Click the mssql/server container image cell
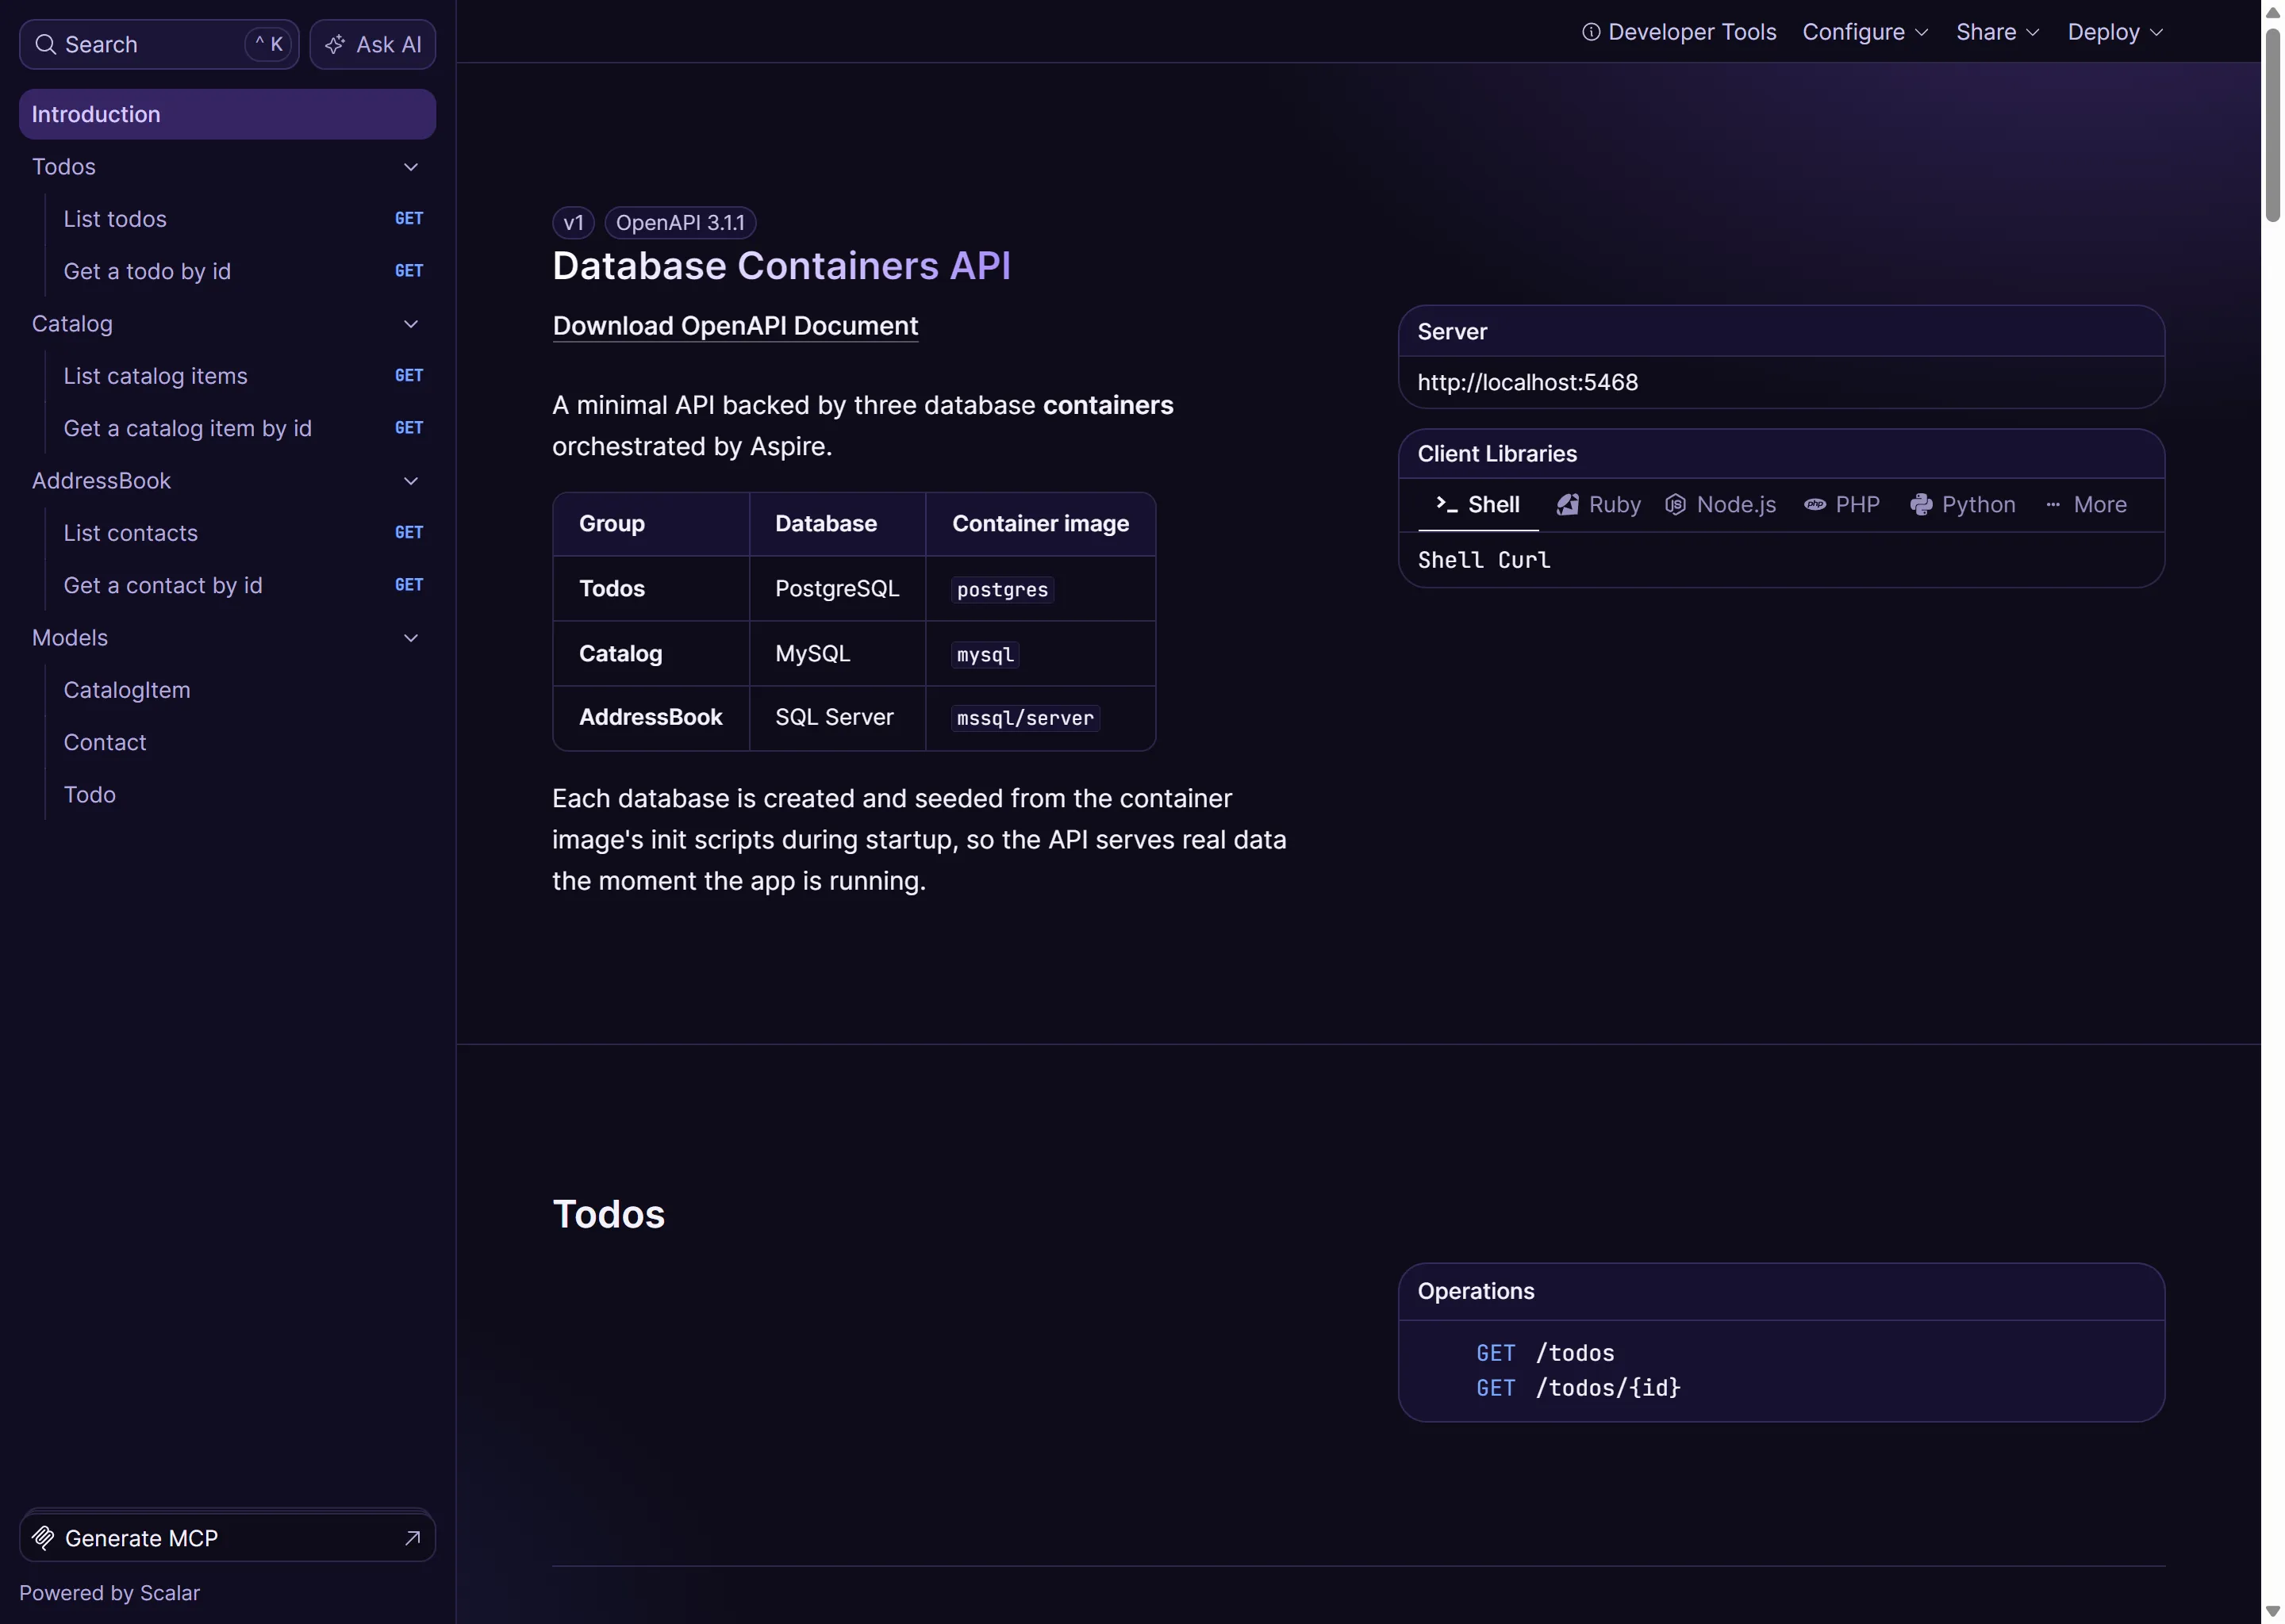Screen dimensions: 2285x1624 [x=1040, y=718]
